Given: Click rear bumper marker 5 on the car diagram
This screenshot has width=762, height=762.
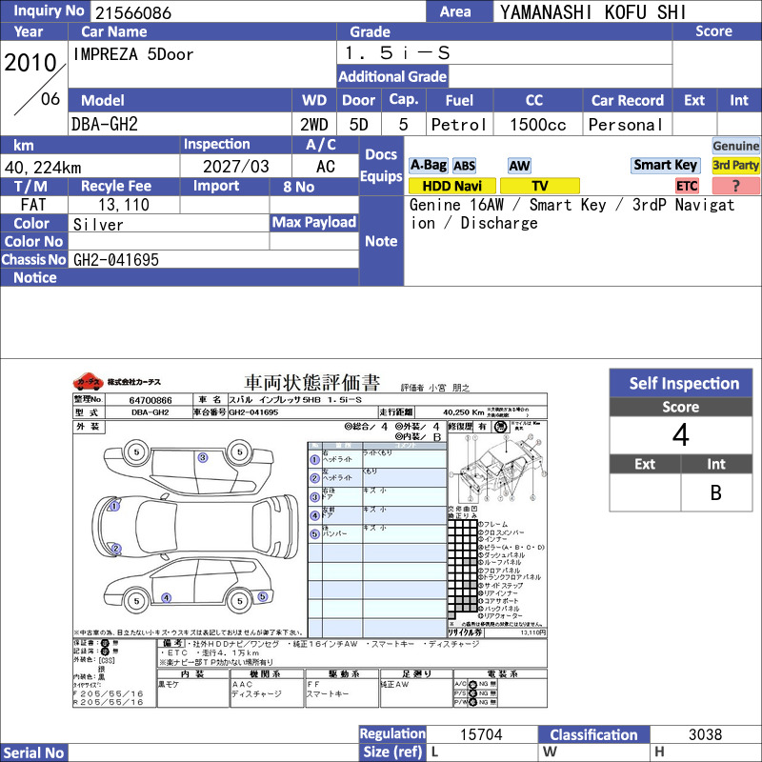Looking at the screenshot, I should (263, 596).
